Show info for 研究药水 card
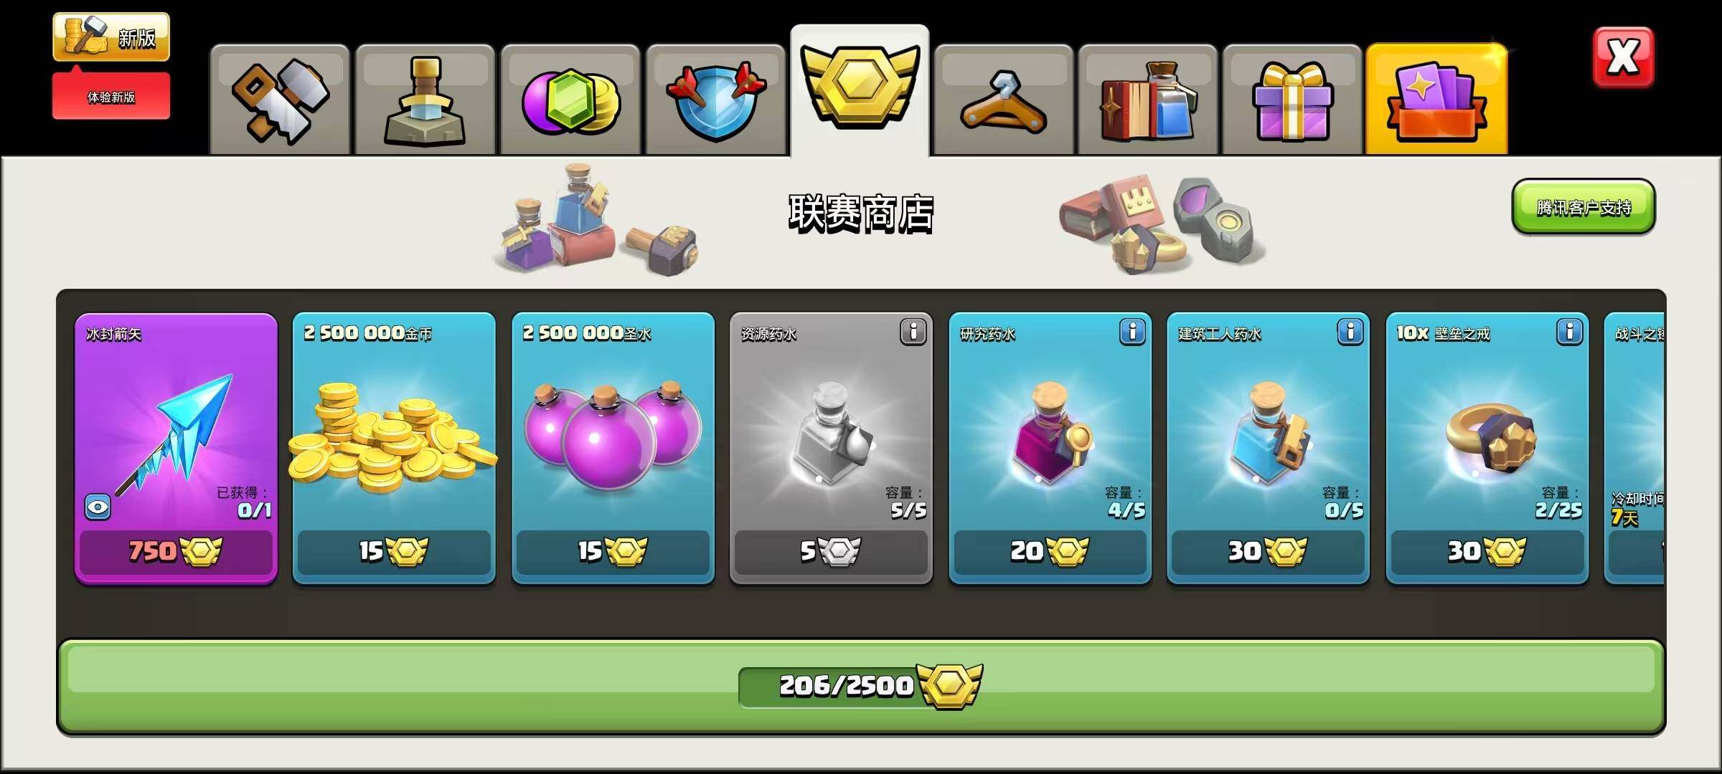This screenshot has width=1722, height=774. pos(1132,332)
